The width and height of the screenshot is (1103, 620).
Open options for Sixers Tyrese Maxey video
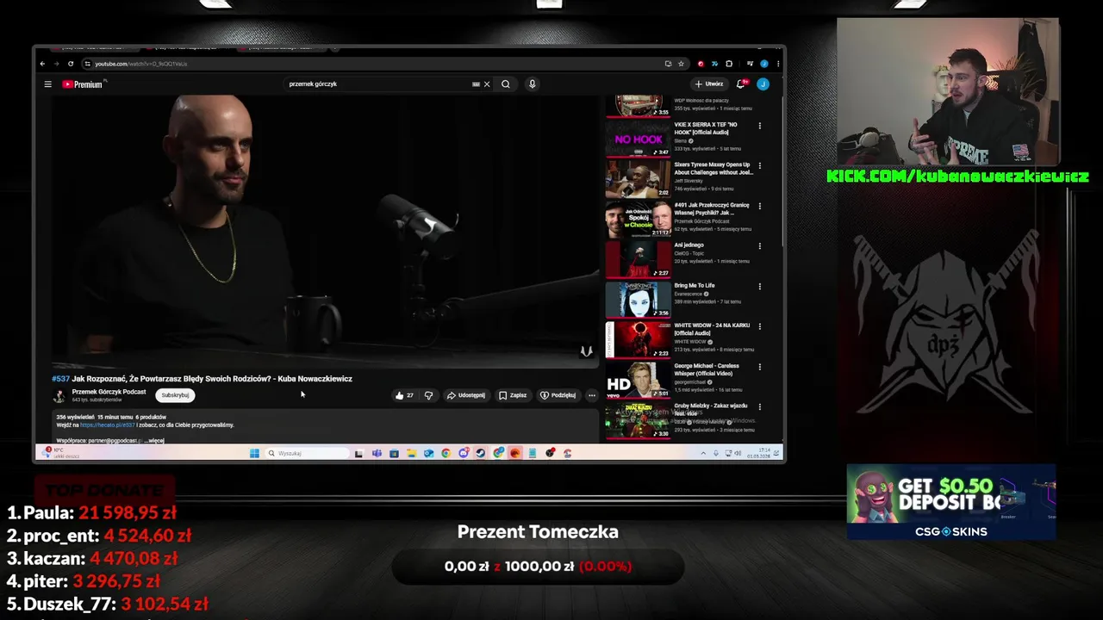(x=759, y=165)
